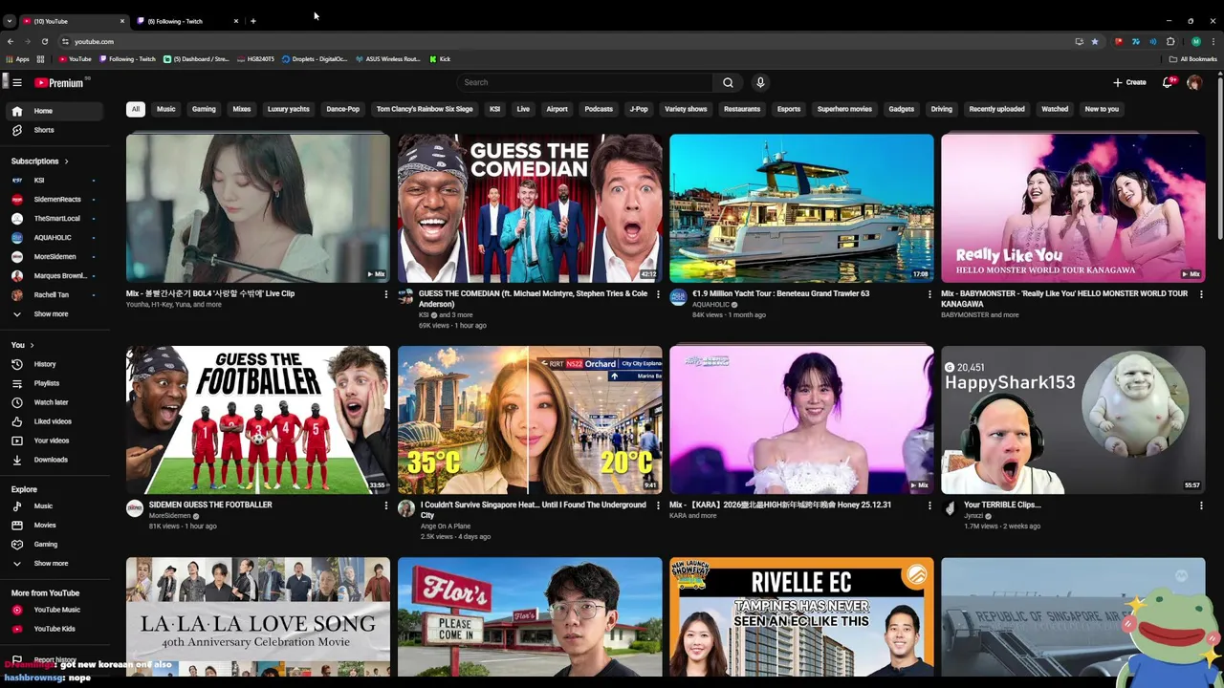Viewport: 1224px width, 688px height.
Task: Select the New to you chip
Action: pos(1102,109)
